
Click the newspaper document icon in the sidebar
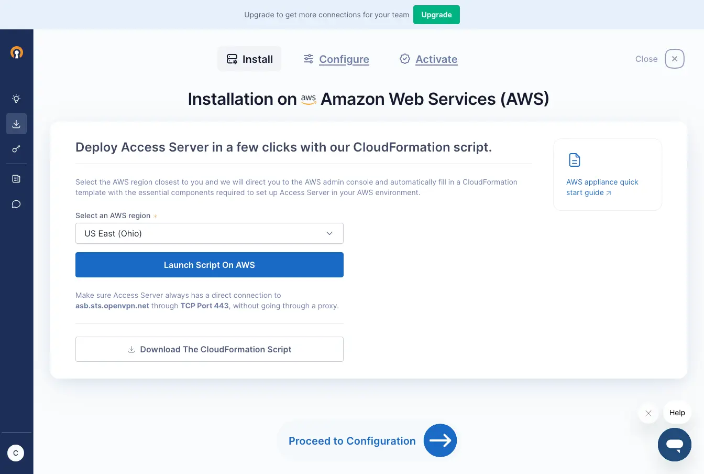(x=16, y=179)
